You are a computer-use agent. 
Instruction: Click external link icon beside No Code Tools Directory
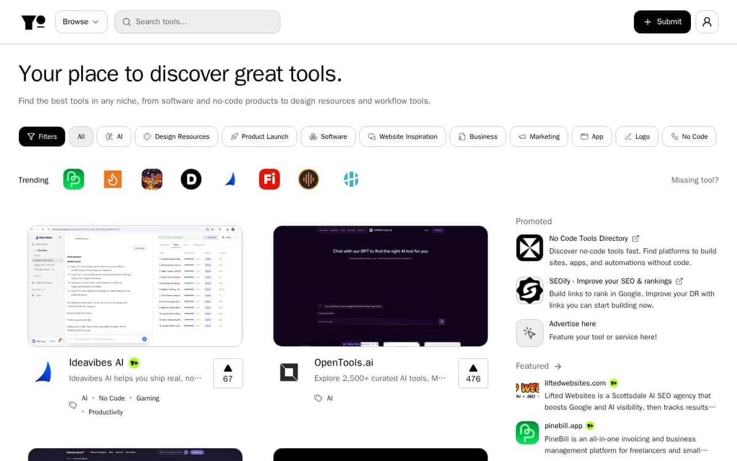[636, 238]
